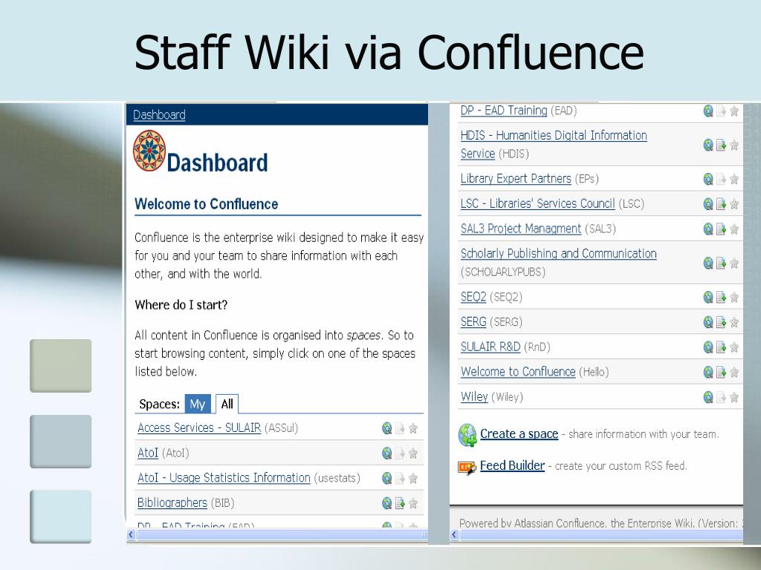The image size is (761, 570).
Task: Click the globe icon for LSC - Libraries' Services Council
Action: coord(708,204)
